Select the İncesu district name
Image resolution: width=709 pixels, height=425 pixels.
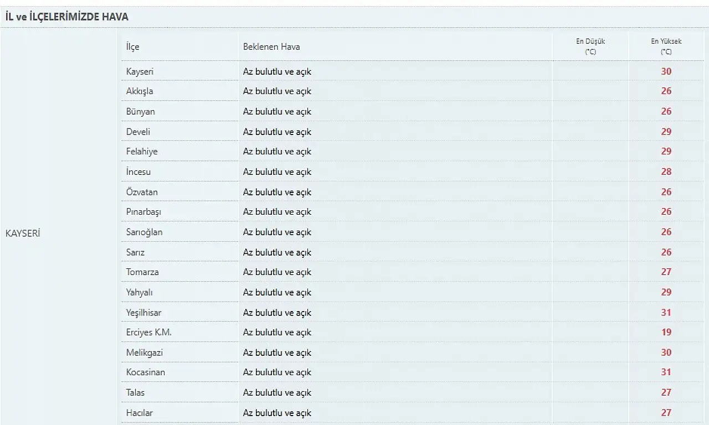click(x=138, y=172)
